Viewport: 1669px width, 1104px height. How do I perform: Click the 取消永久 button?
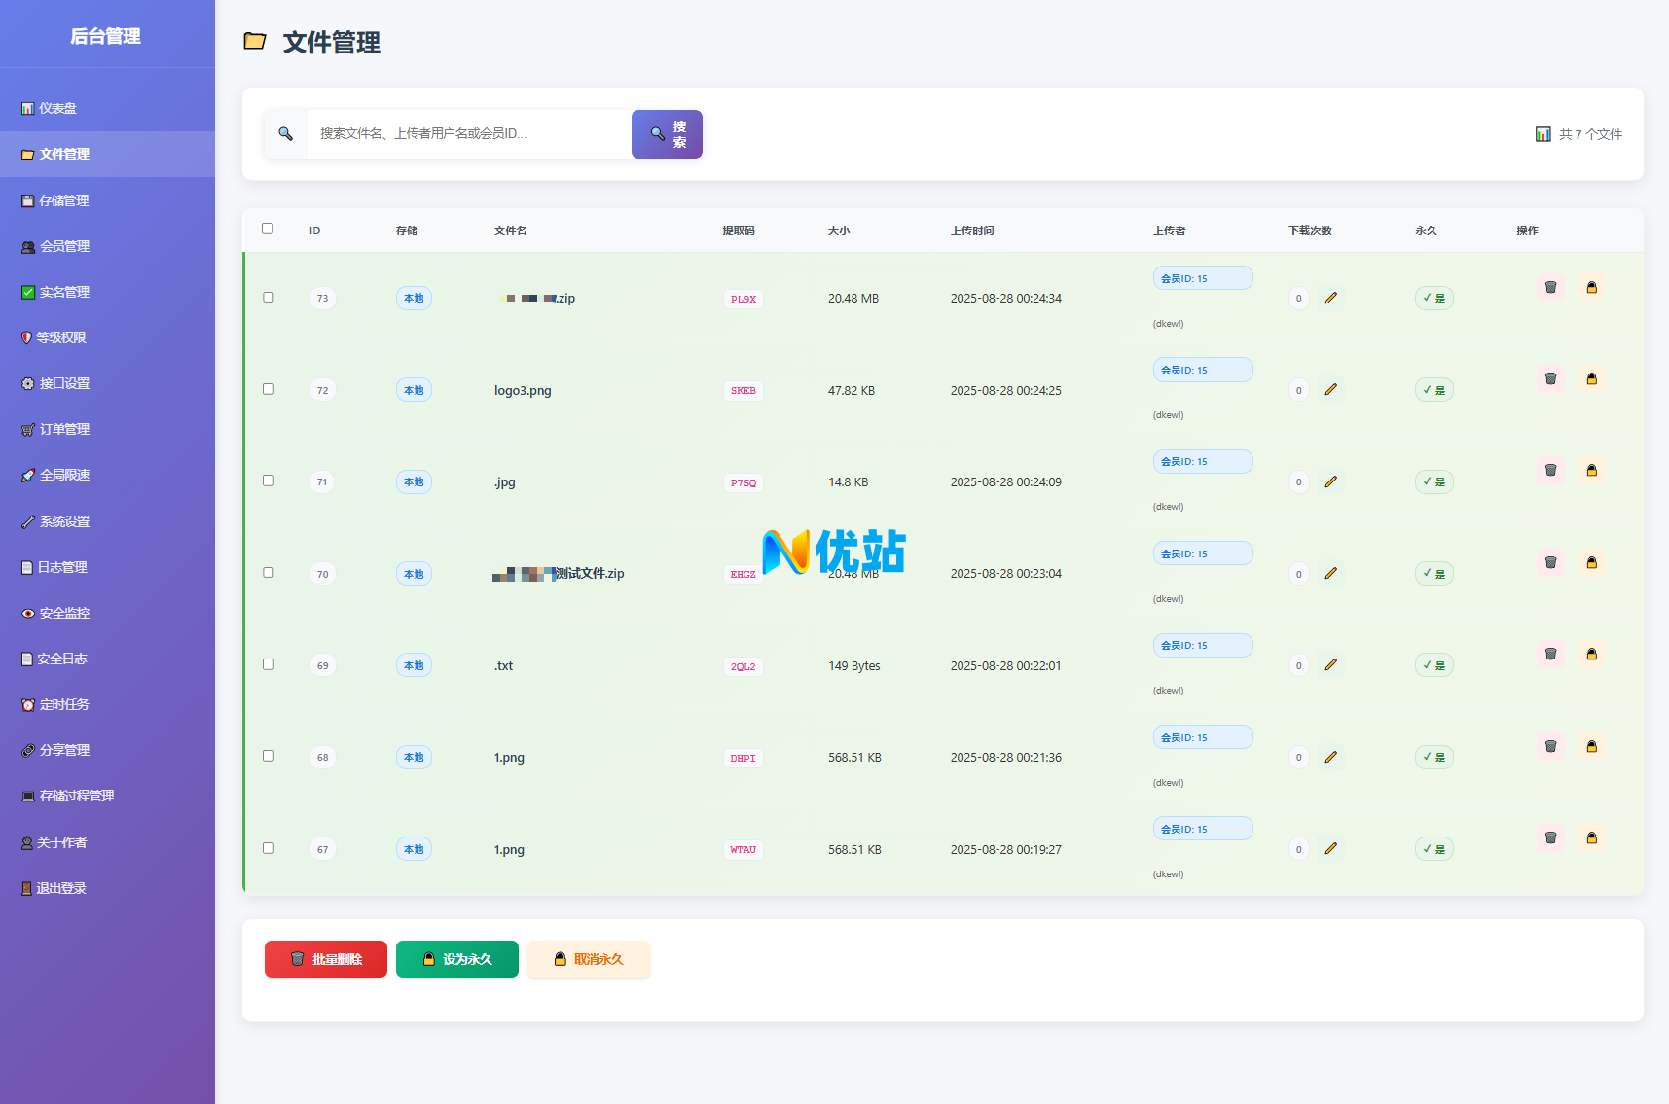tap(588, 959)
